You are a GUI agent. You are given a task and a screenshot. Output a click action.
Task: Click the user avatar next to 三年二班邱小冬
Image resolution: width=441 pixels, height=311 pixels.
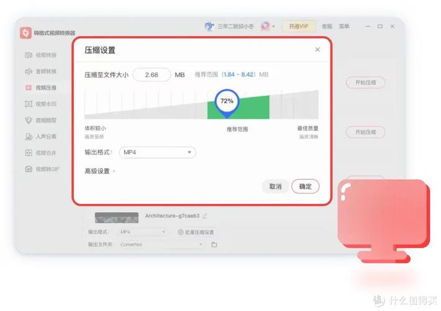(x=209, y=26)
